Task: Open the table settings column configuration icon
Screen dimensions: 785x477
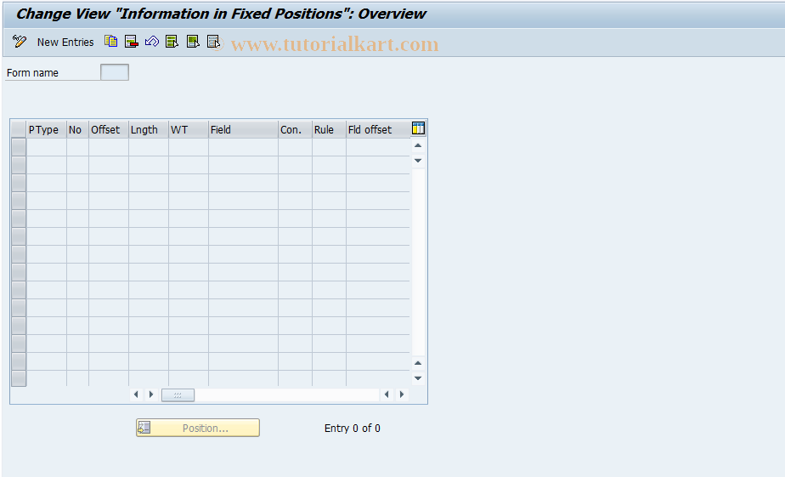Action: click(x=418, y=128)
